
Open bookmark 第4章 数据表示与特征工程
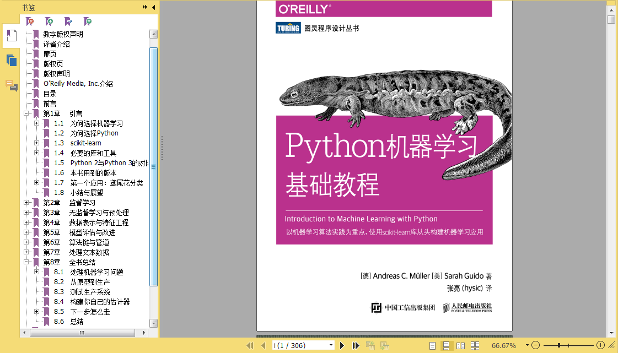86,222
